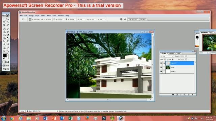
Task: Select the Dodge tool
Action: [8, 38]
